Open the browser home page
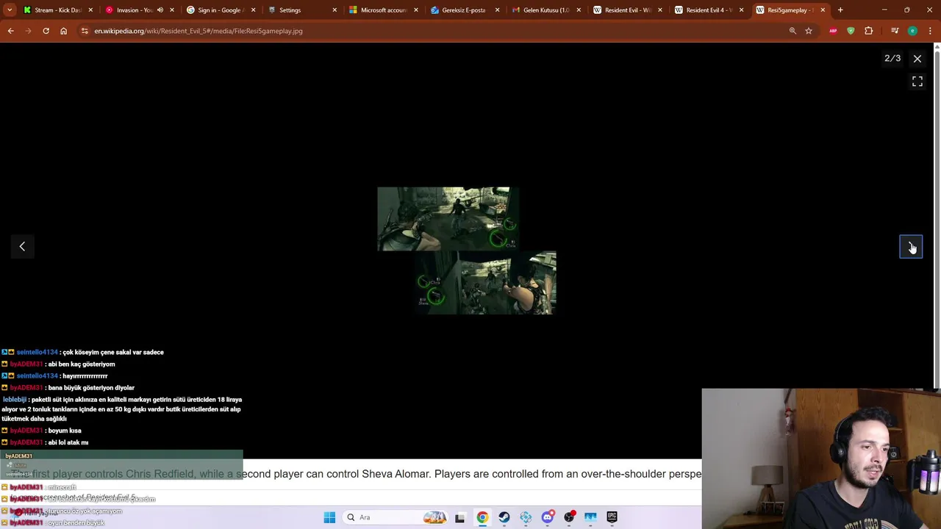 tap(63, 31)
